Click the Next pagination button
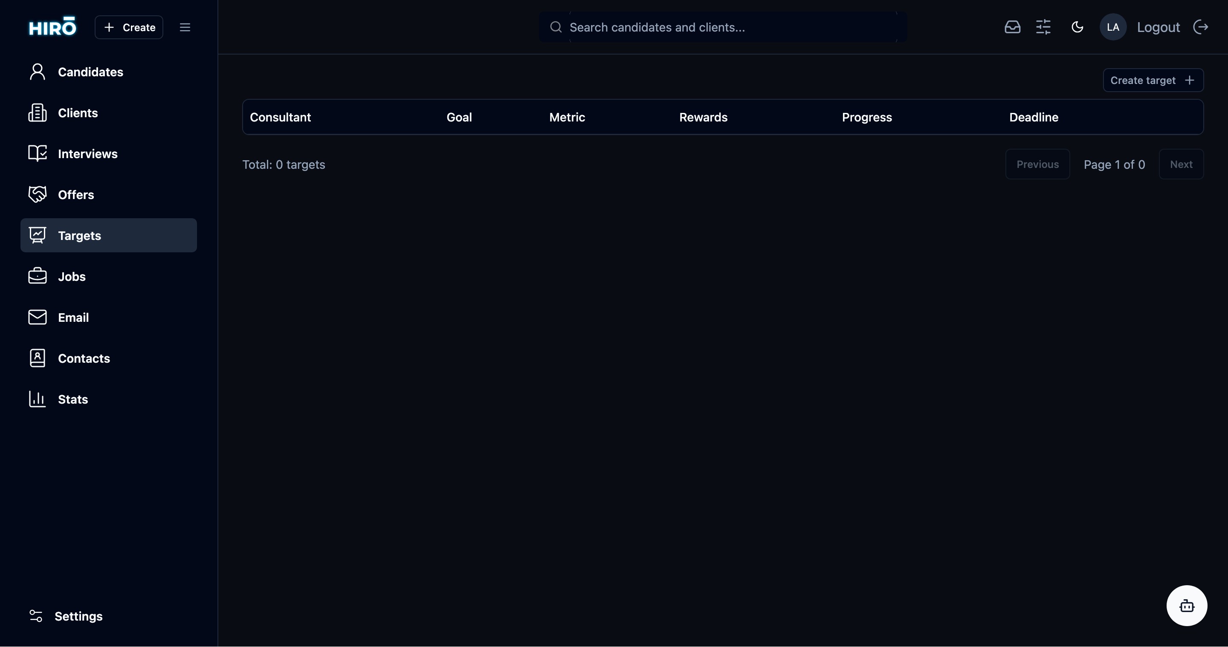The height and width of the screenshot is (647, 1228). tap(1181, 165)
